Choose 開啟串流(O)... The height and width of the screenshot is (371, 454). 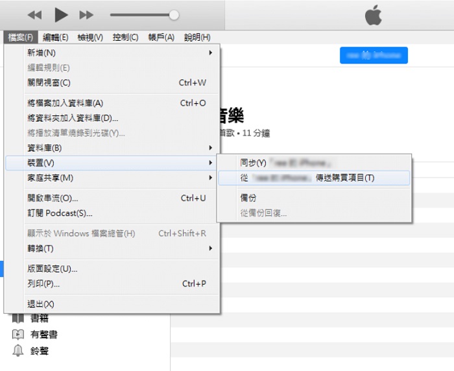pos(112,198)
